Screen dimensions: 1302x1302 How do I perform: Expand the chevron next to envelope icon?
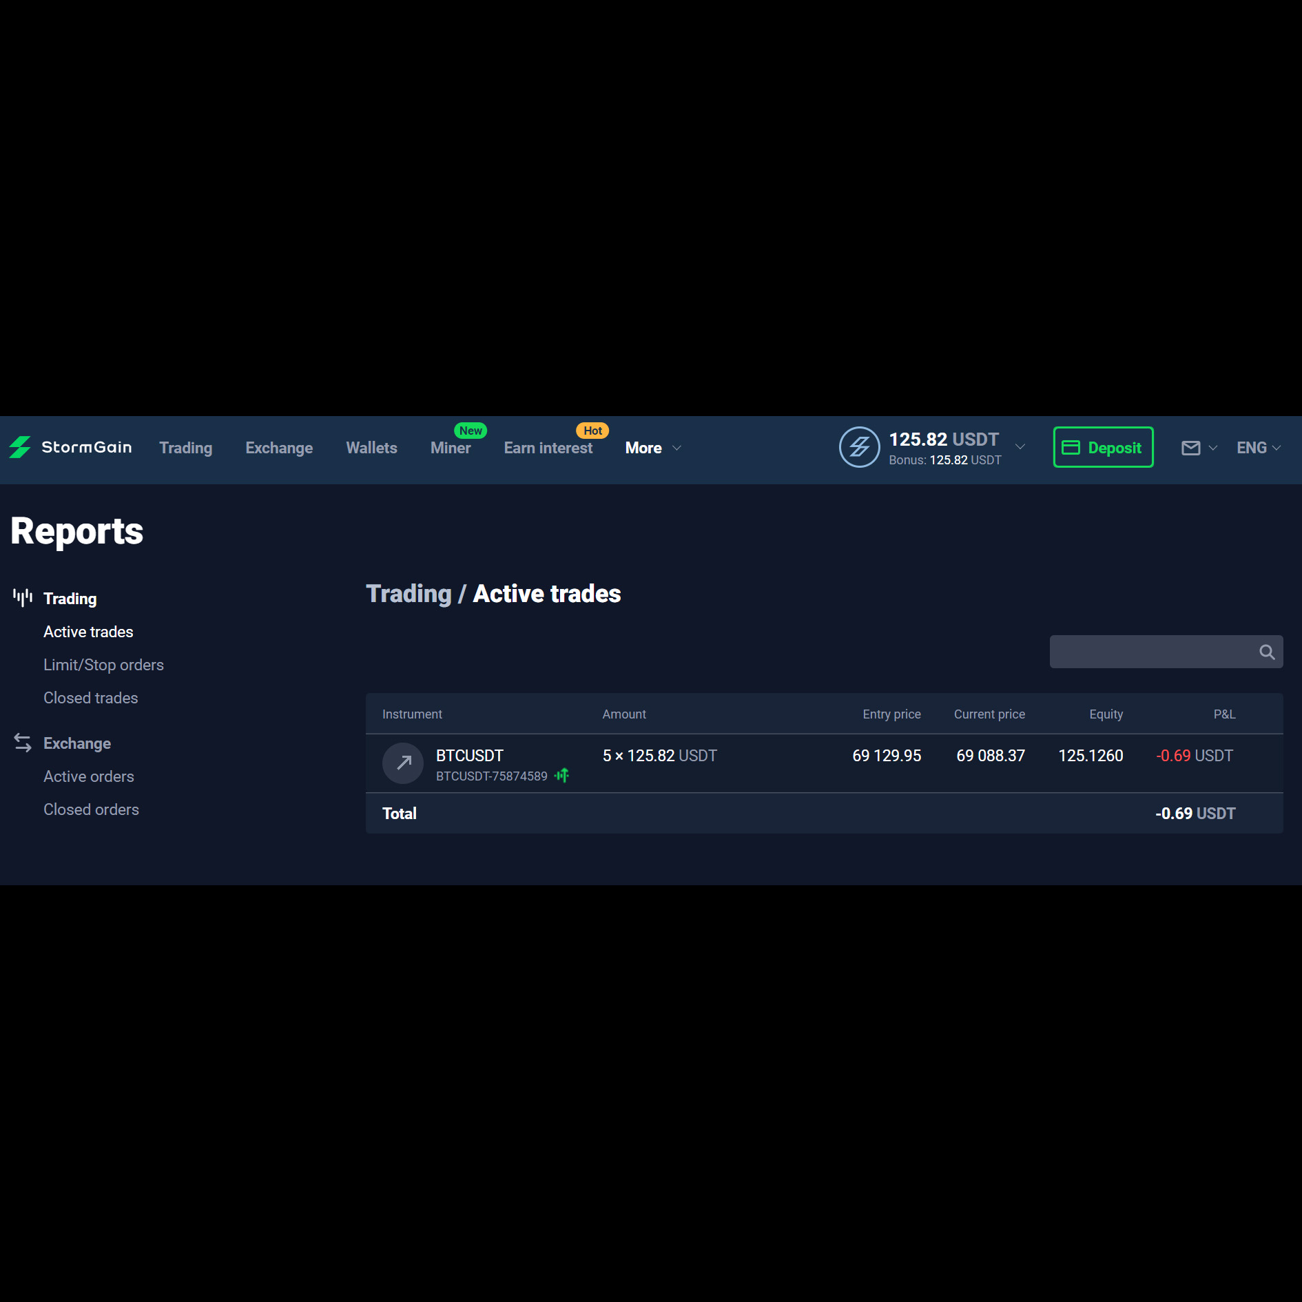tap(1213, 448)
